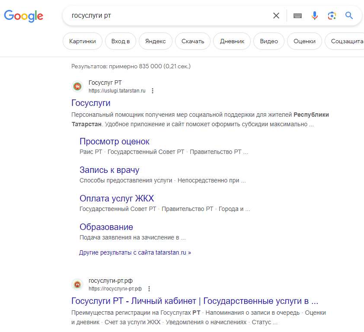
Task: Open options menu for uslugi.tatarstan.ru result
Action: [x=153, y=91]
